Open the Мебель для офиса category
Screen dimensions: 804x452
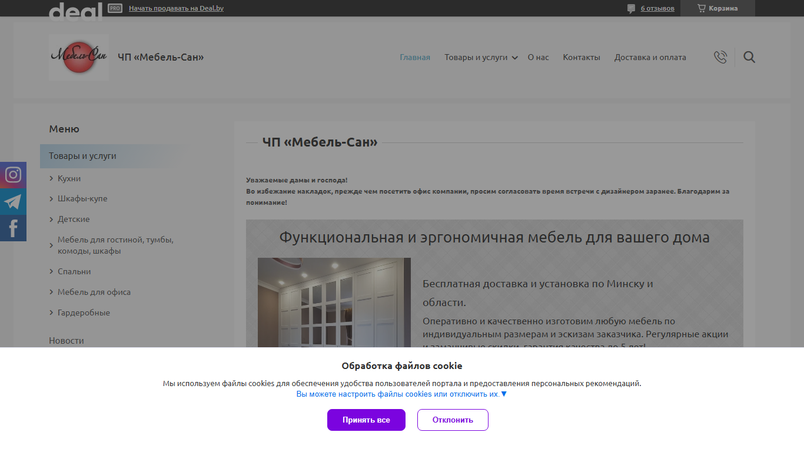[x=94, y=292]
